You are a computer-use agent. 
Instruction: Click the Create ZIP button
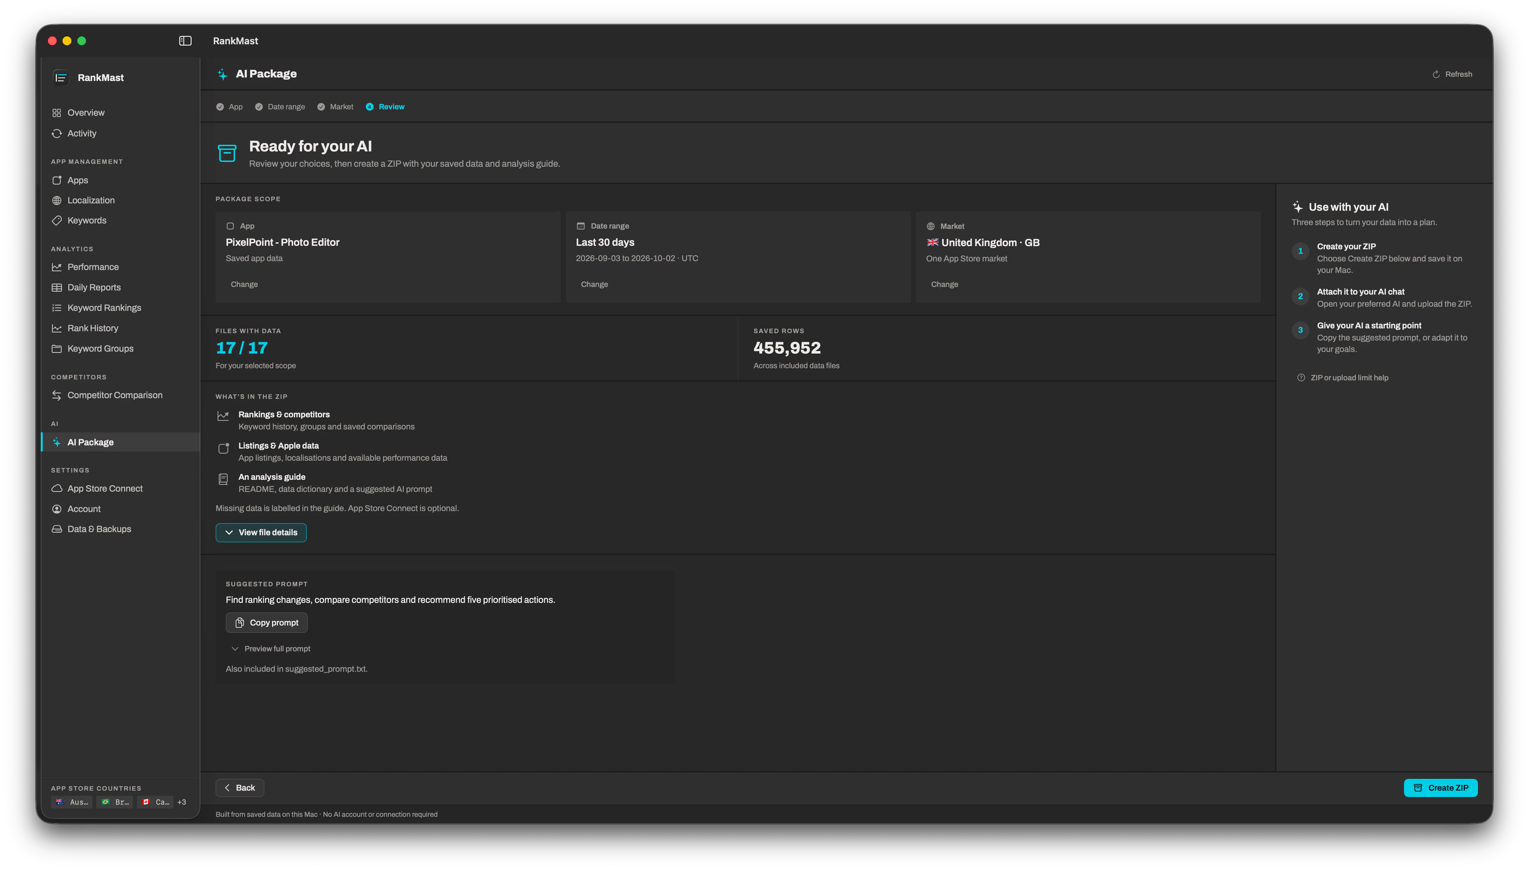(x=1440, y=788)
